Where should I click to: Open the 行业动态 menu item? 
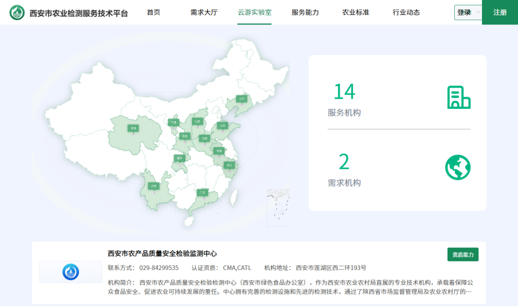(406, 12)
